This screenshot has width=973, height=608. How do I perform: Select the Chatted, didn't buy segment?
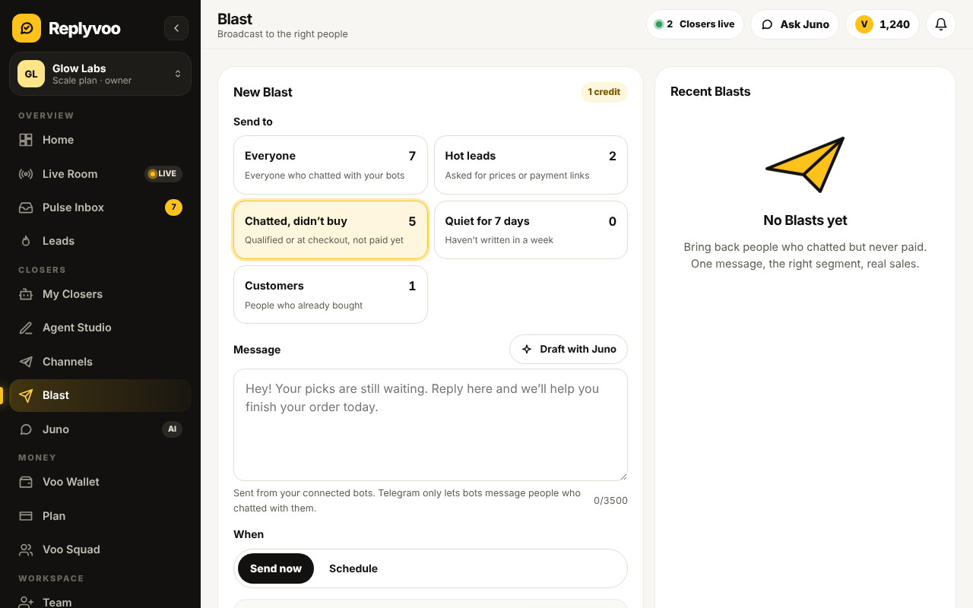[x=331, y=230]
